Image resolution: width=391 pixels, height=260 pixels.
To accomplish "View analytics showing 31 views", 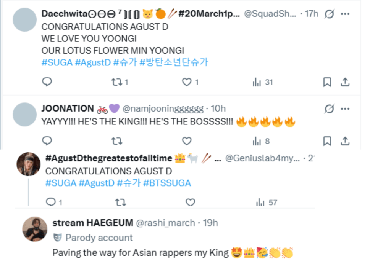I will click(x=263, y=82).
